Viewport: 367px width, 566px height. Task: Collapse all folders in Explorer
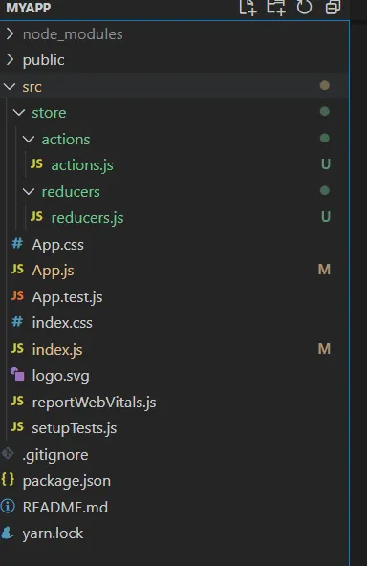point(333,8)
